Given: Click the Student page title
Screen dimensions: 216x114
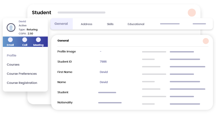Looking at the screenshot, I should click(41, 12).
